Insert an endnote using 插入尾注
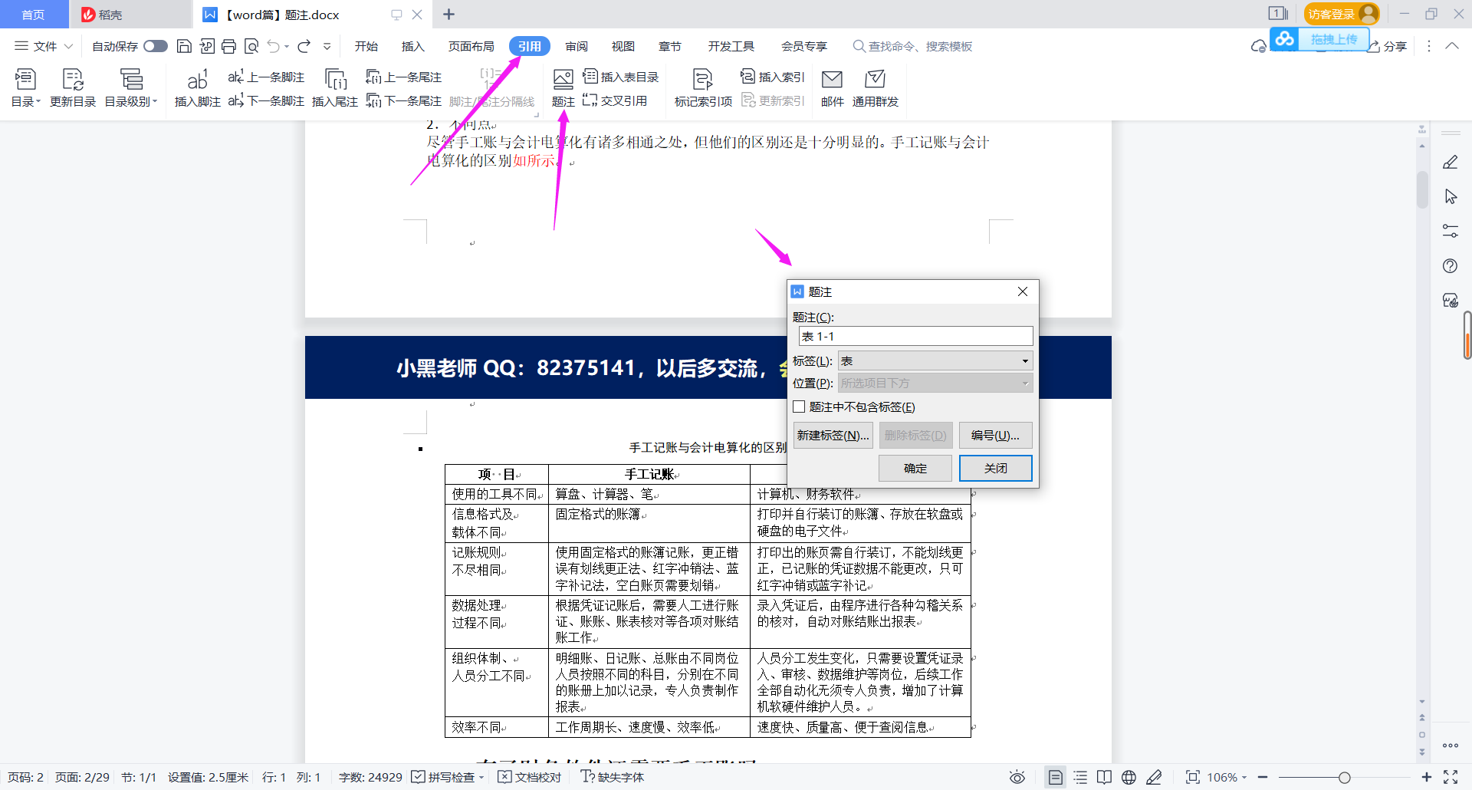Image resolution: width=1472 pixels, height=790 pixels. [x=335, y=100]
